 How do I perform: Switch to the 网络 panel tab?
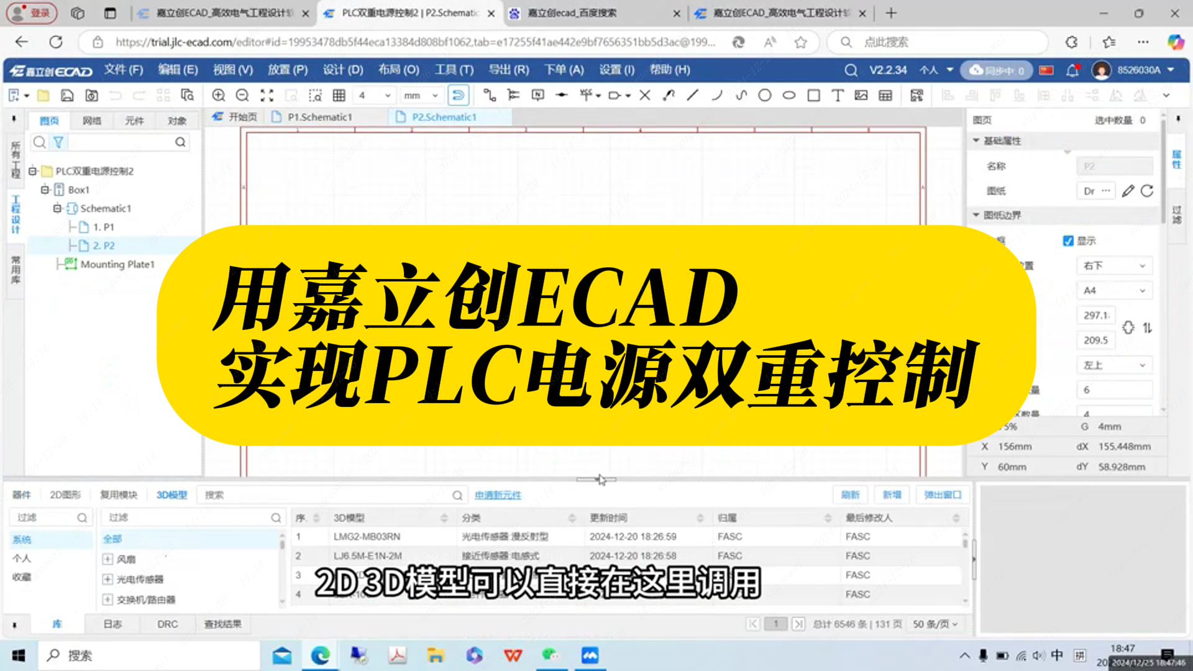[92, 121]
